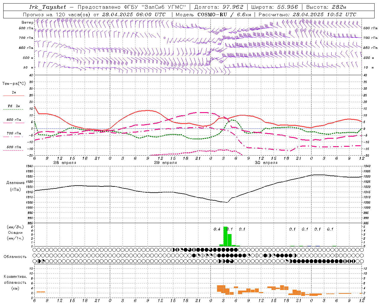Click the 29 апреля date label

(166, 163)
